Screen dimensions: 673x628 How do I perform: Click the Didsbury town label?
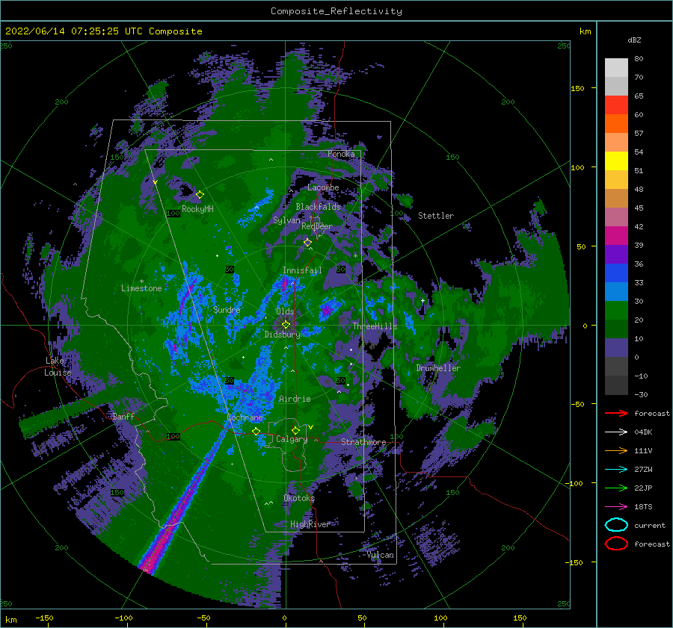pyautogui.click(x=282, y=335)
